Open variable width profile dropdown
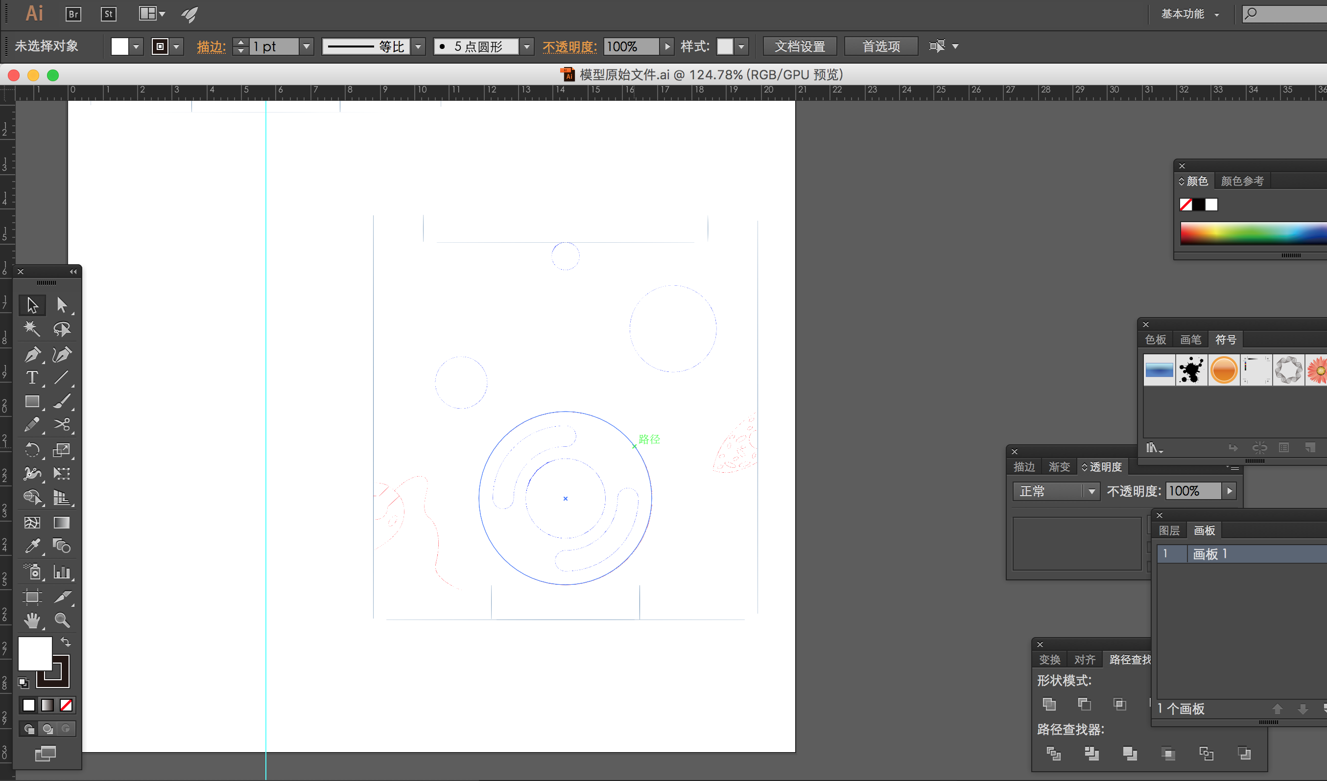Viewport: 1327px width, 781px height. pos(418,46)
